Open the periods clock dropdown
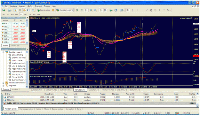The image size is (200, 115). point(116,10)
